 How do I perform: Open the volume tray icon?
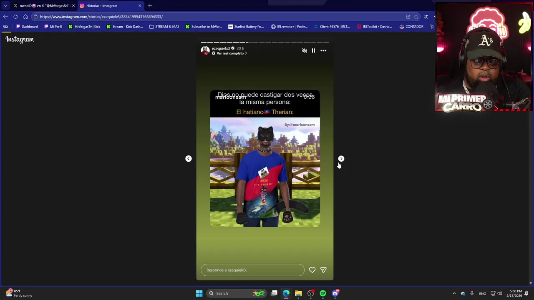pyautogui.click(x=500, y=293)
